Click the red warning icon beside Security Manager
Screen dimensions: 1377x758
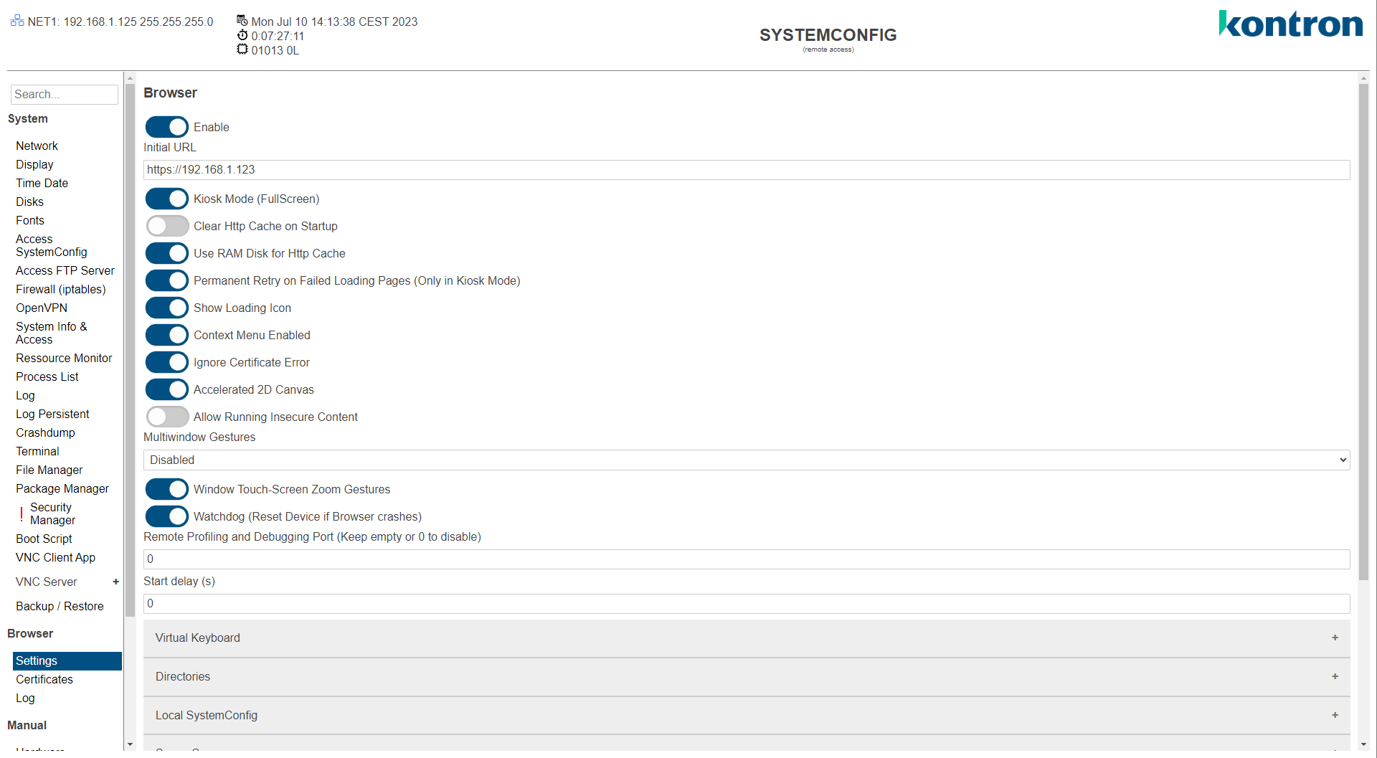(x=22, y=513)
